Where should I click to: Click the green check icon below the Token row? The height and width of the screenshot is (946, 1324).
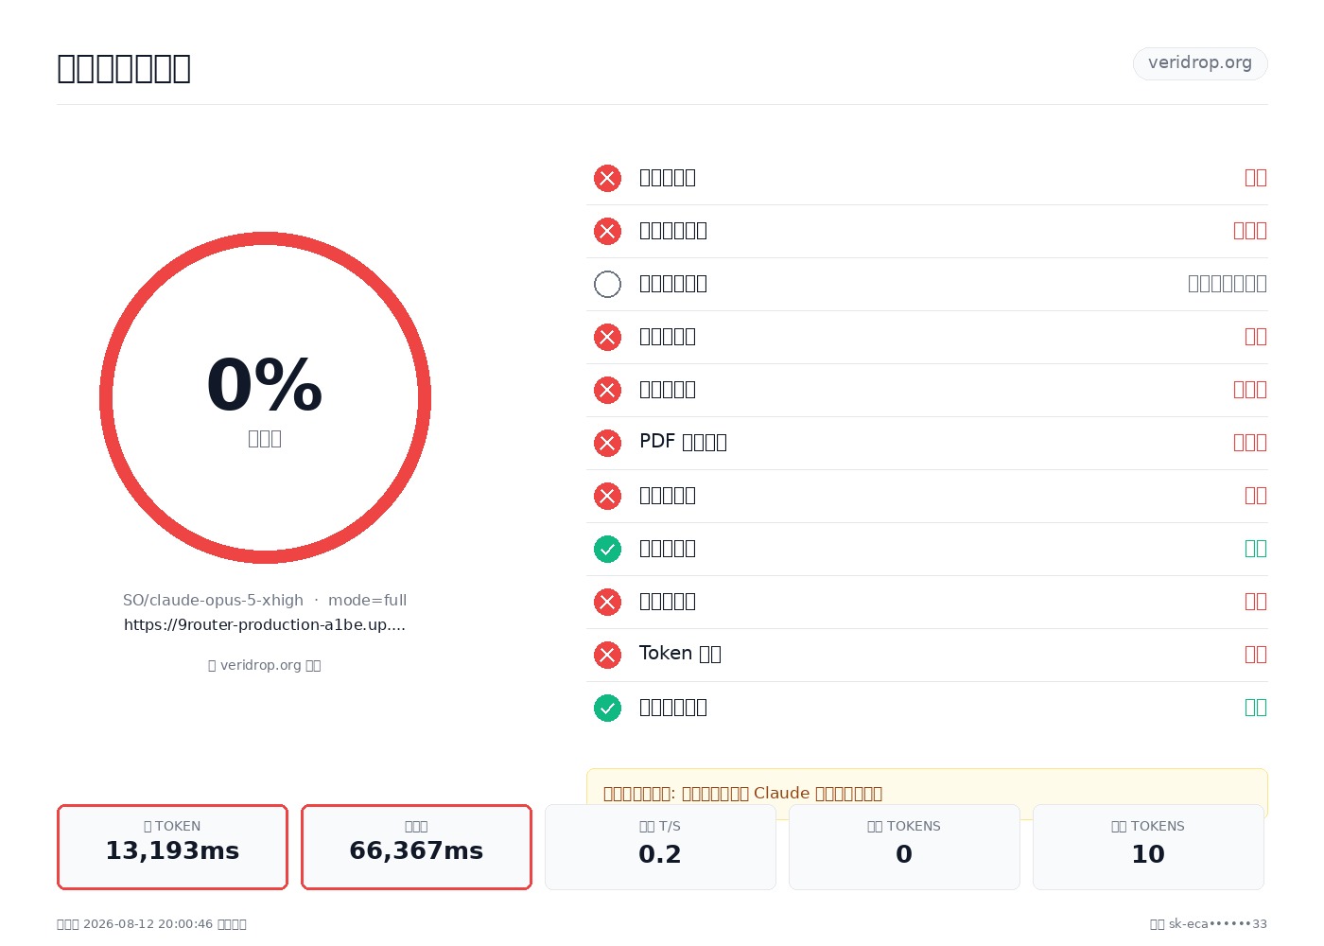tap(607, 708)
